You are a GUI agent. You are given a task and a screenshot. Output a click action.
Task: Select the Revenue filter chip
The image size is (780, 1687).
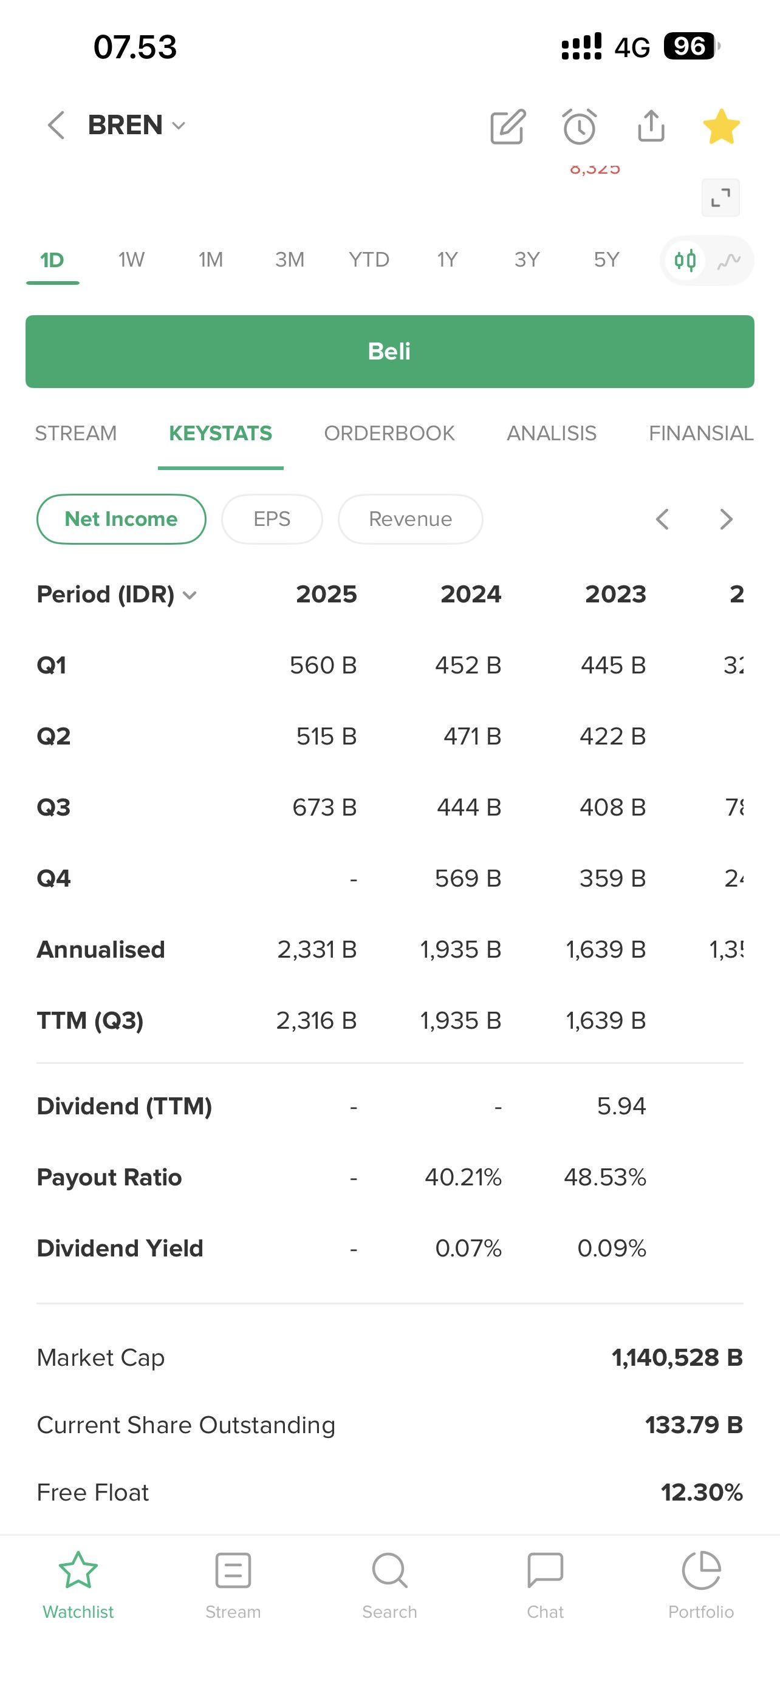pyautogui.click(x=411, y=519)
